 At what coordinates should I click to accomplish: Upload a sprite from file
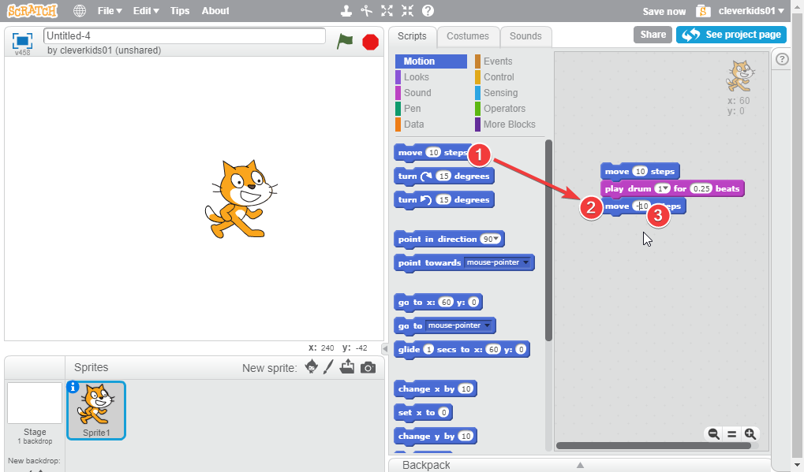[x=347, y=366]
